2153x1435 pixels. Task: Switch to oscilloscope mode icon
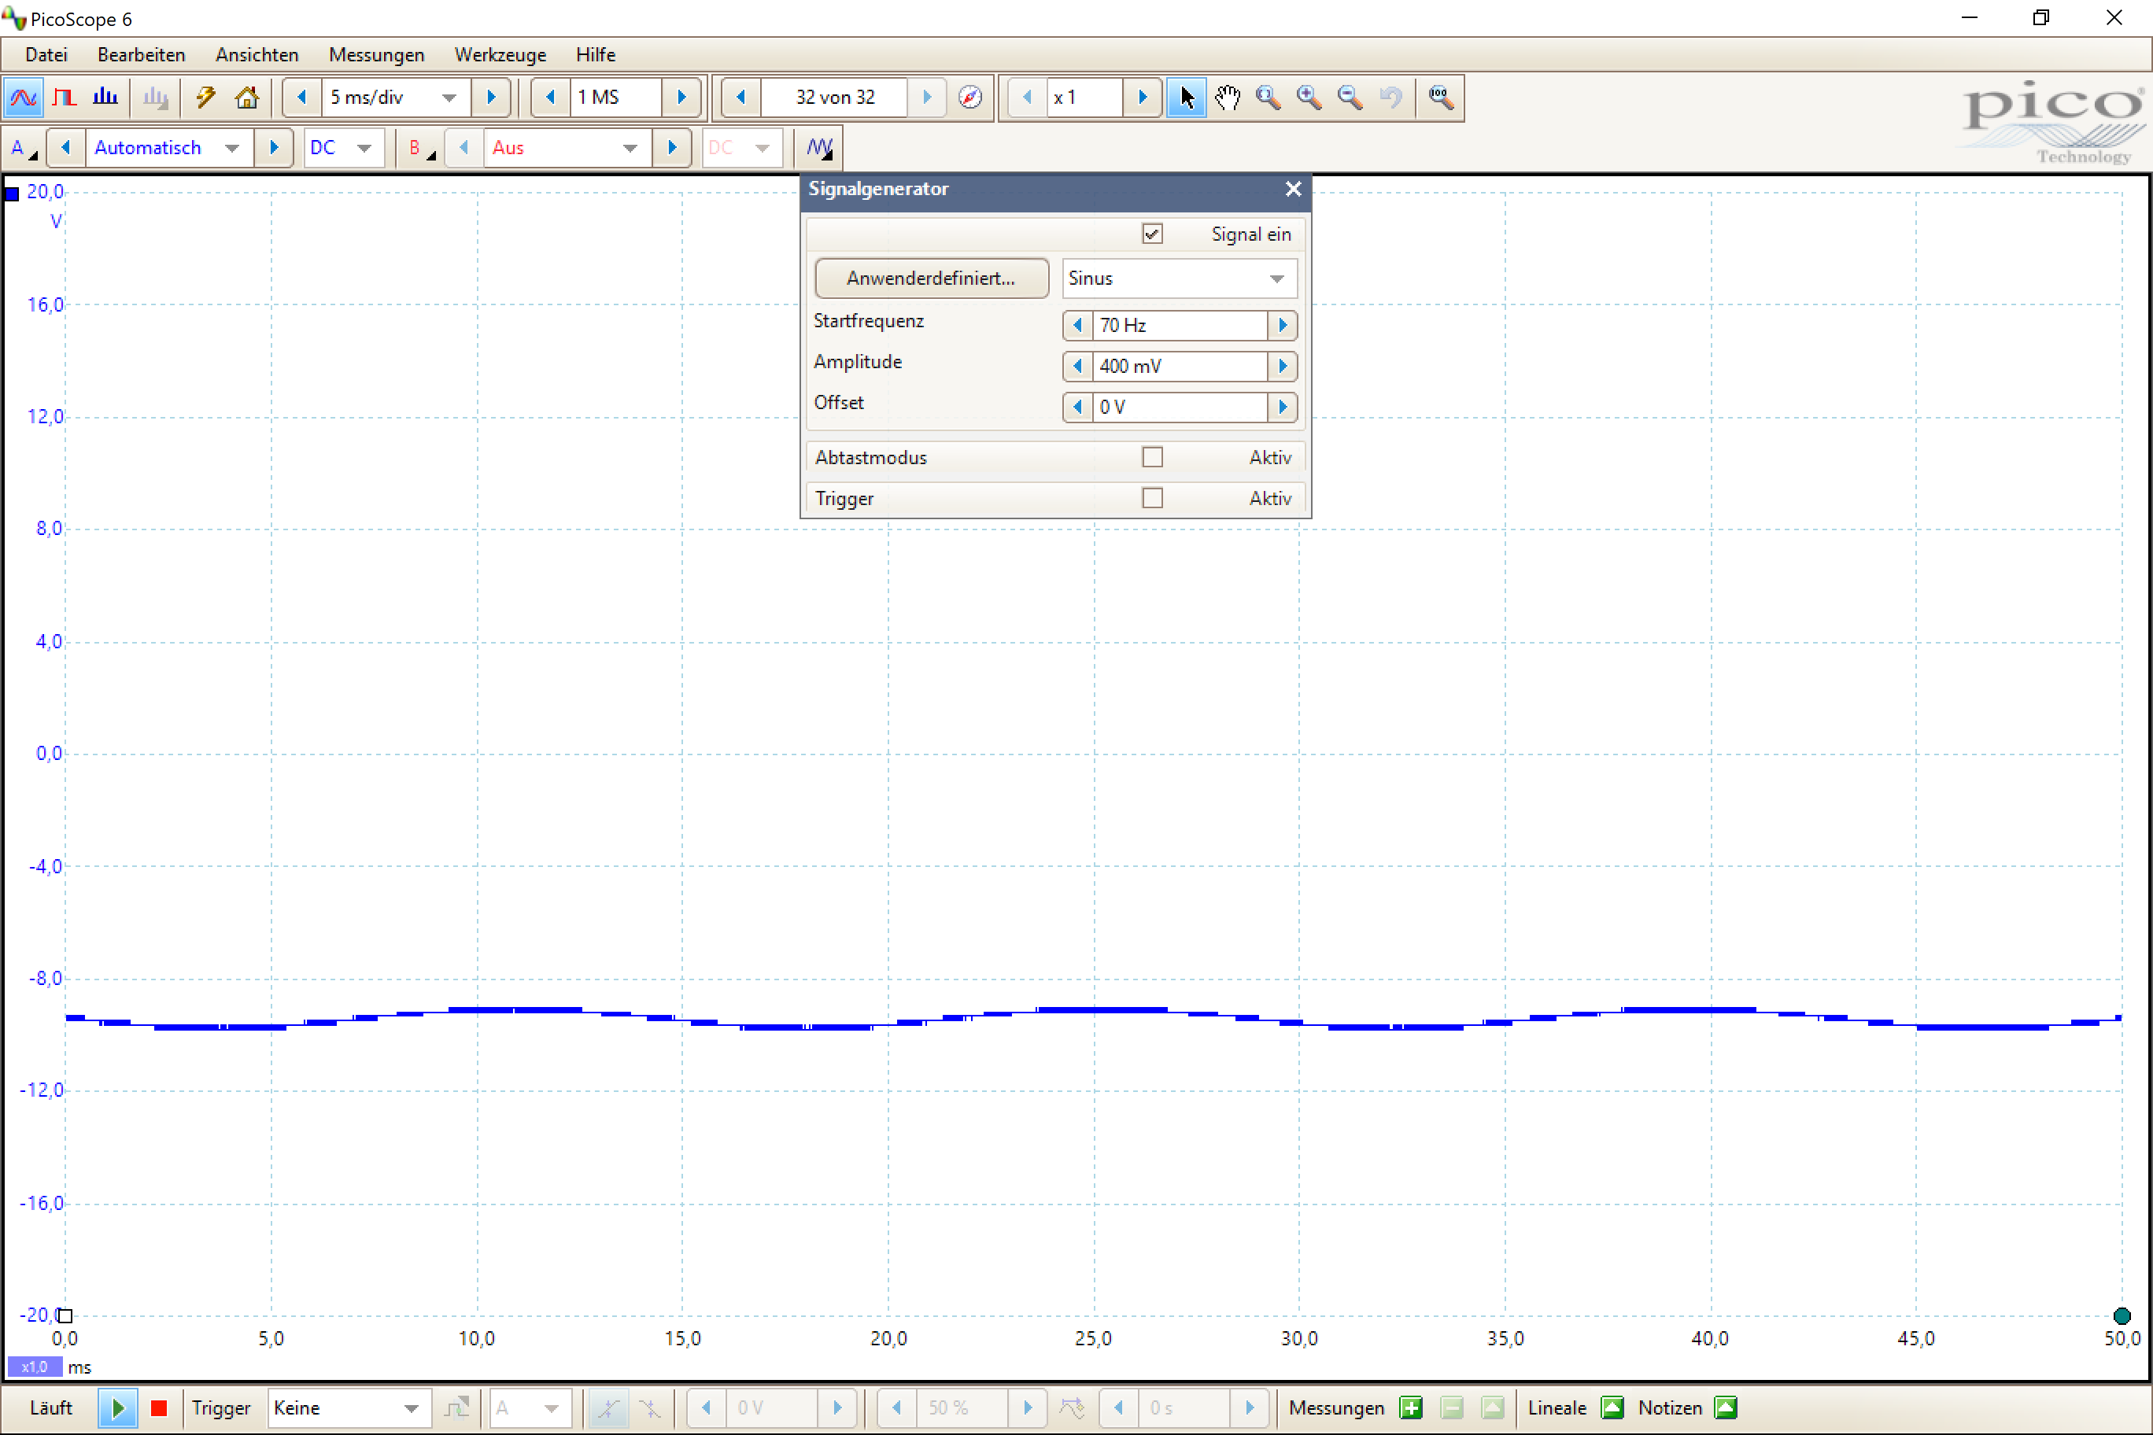click(24, 97)
